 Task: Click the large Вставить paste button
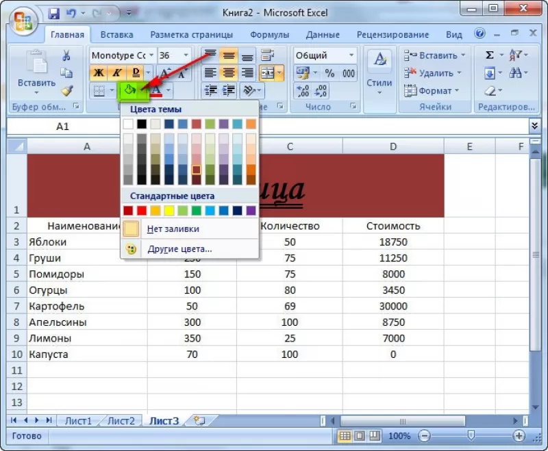pyautogui.click(x=36, y=73)
